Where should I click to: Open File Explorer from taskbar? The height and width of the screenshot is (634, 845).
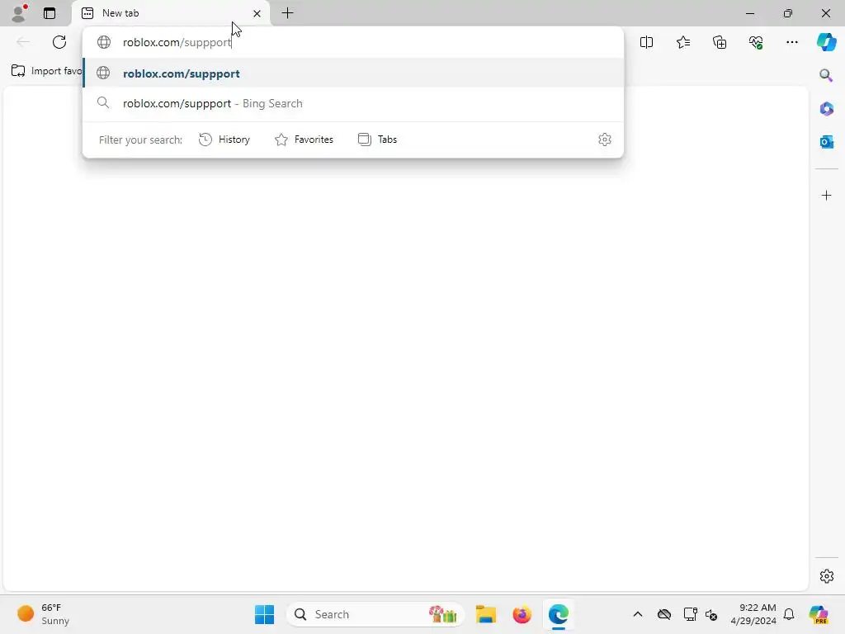(485, 614)
